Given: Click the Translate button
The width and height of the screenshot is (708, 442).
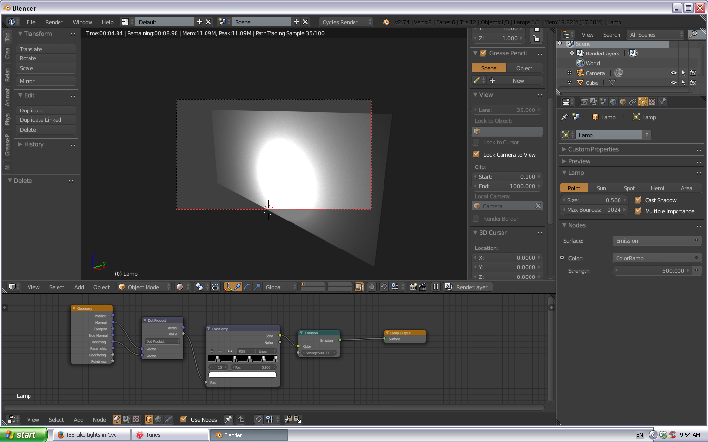Looking at the screenshot, I should pos(46,49).
